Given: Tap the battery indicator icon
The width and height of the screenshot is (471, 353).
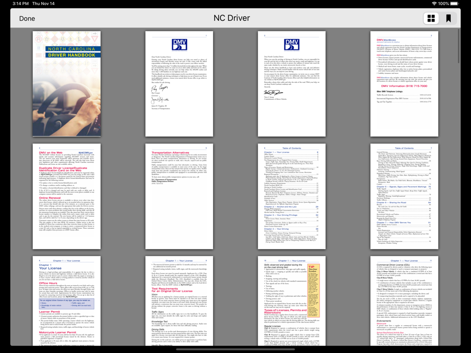Looking at the screenshot, I should click(x=454, y=4).
